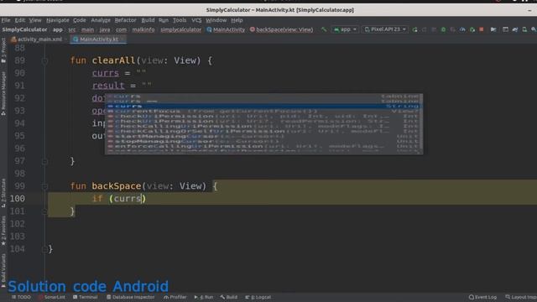The height and width of the screenshot is (302, 537).
Task: Open the Help menu
Action: pos(237,20)
